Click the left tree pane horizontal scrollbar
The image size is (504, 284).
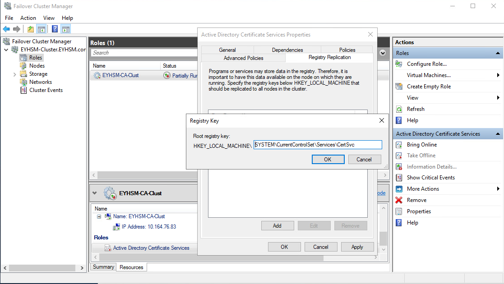[43, 268]
